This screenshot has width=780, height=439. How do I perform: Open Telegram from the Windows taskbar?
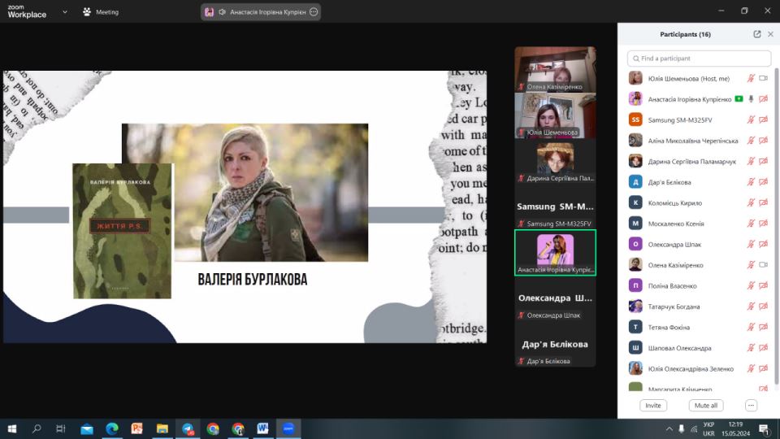coord(188,428)
